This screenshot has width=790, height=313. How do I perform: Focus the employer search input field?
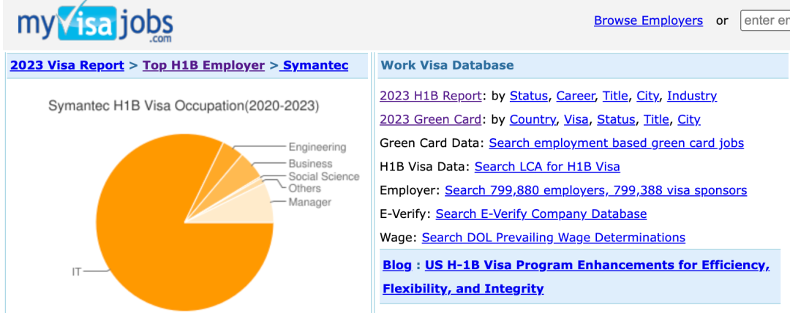tap(765, 20)
